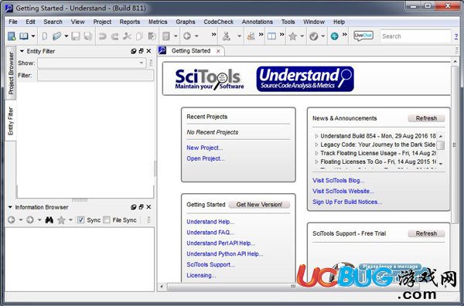This screenshot has width=464, height=306.
Task: Click the Favorites star toolbar icon
Action: (x=292, y=36)
